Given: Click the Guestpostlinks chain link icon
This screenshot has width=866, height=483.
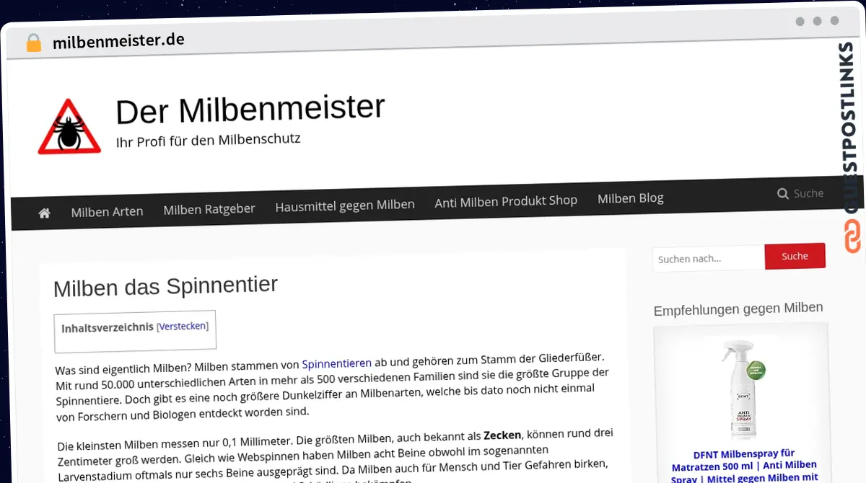Looking at the screenshot, I should (x=852, y=236).
